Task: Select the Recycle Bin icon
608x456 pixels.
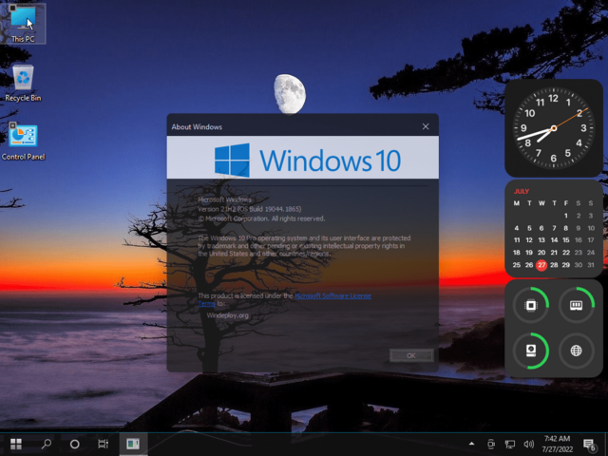Action: (x=23, y=84)
